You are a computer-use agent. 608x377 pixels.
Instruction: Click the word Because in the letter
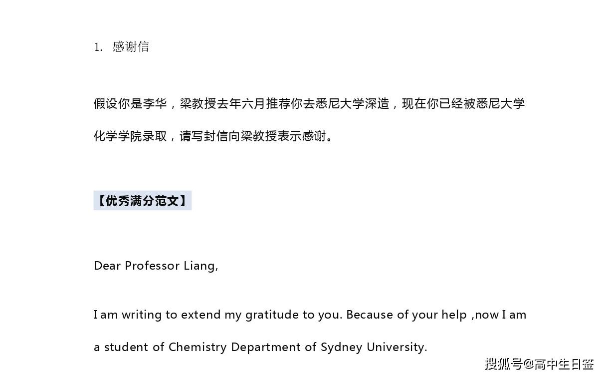point(370,315)
